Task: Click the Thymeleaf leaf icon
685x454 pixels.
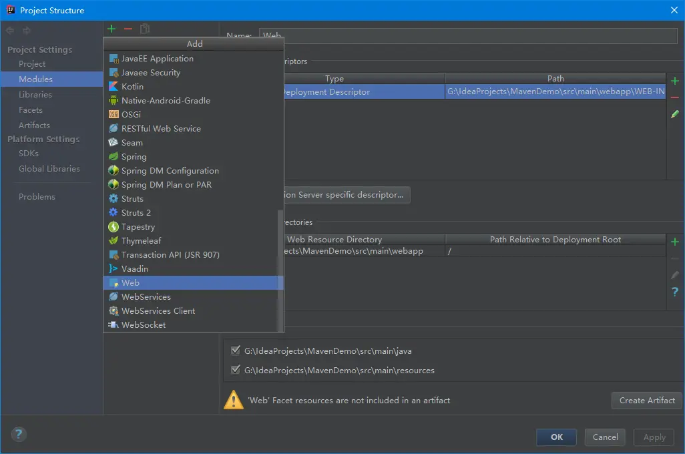Action: [113, 241]
